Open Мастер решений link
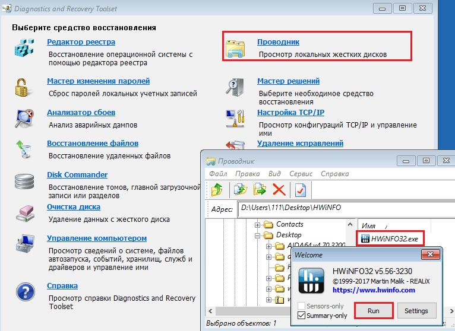455x331 pixels. click(289, 81)
